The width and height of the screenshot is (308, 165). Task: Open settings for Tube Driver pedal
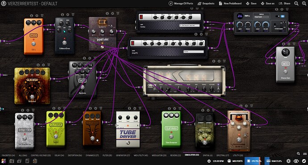(134, 108)
